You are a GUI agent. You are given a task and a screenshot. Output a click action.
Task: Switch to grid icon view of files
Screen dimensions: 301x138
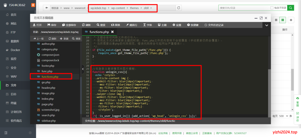pos(276,20)
